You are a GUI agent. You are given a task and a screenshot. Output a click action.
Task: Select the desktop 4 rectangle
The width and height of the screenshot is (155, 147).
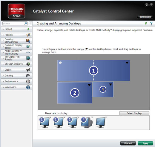[x=103, y=89]
